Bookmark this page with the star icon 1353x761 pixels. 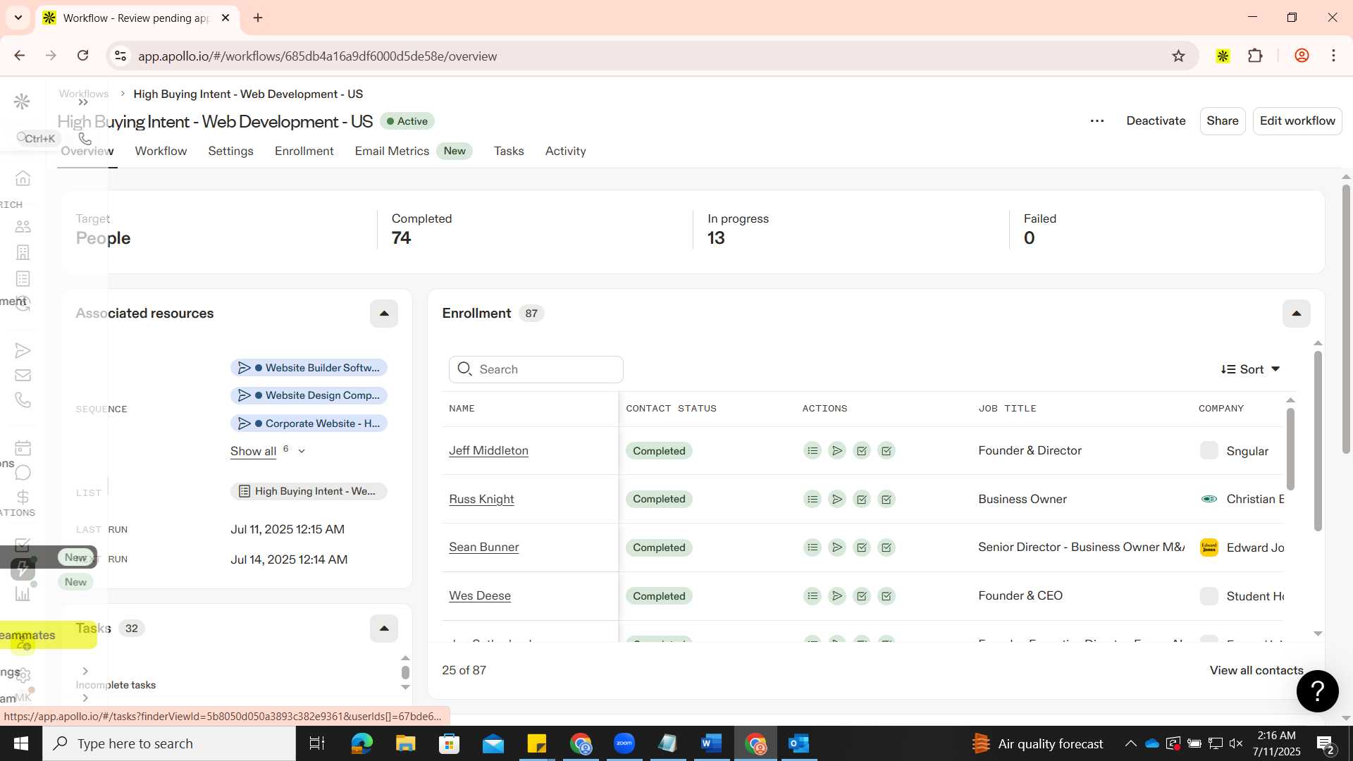[1178, 56]
